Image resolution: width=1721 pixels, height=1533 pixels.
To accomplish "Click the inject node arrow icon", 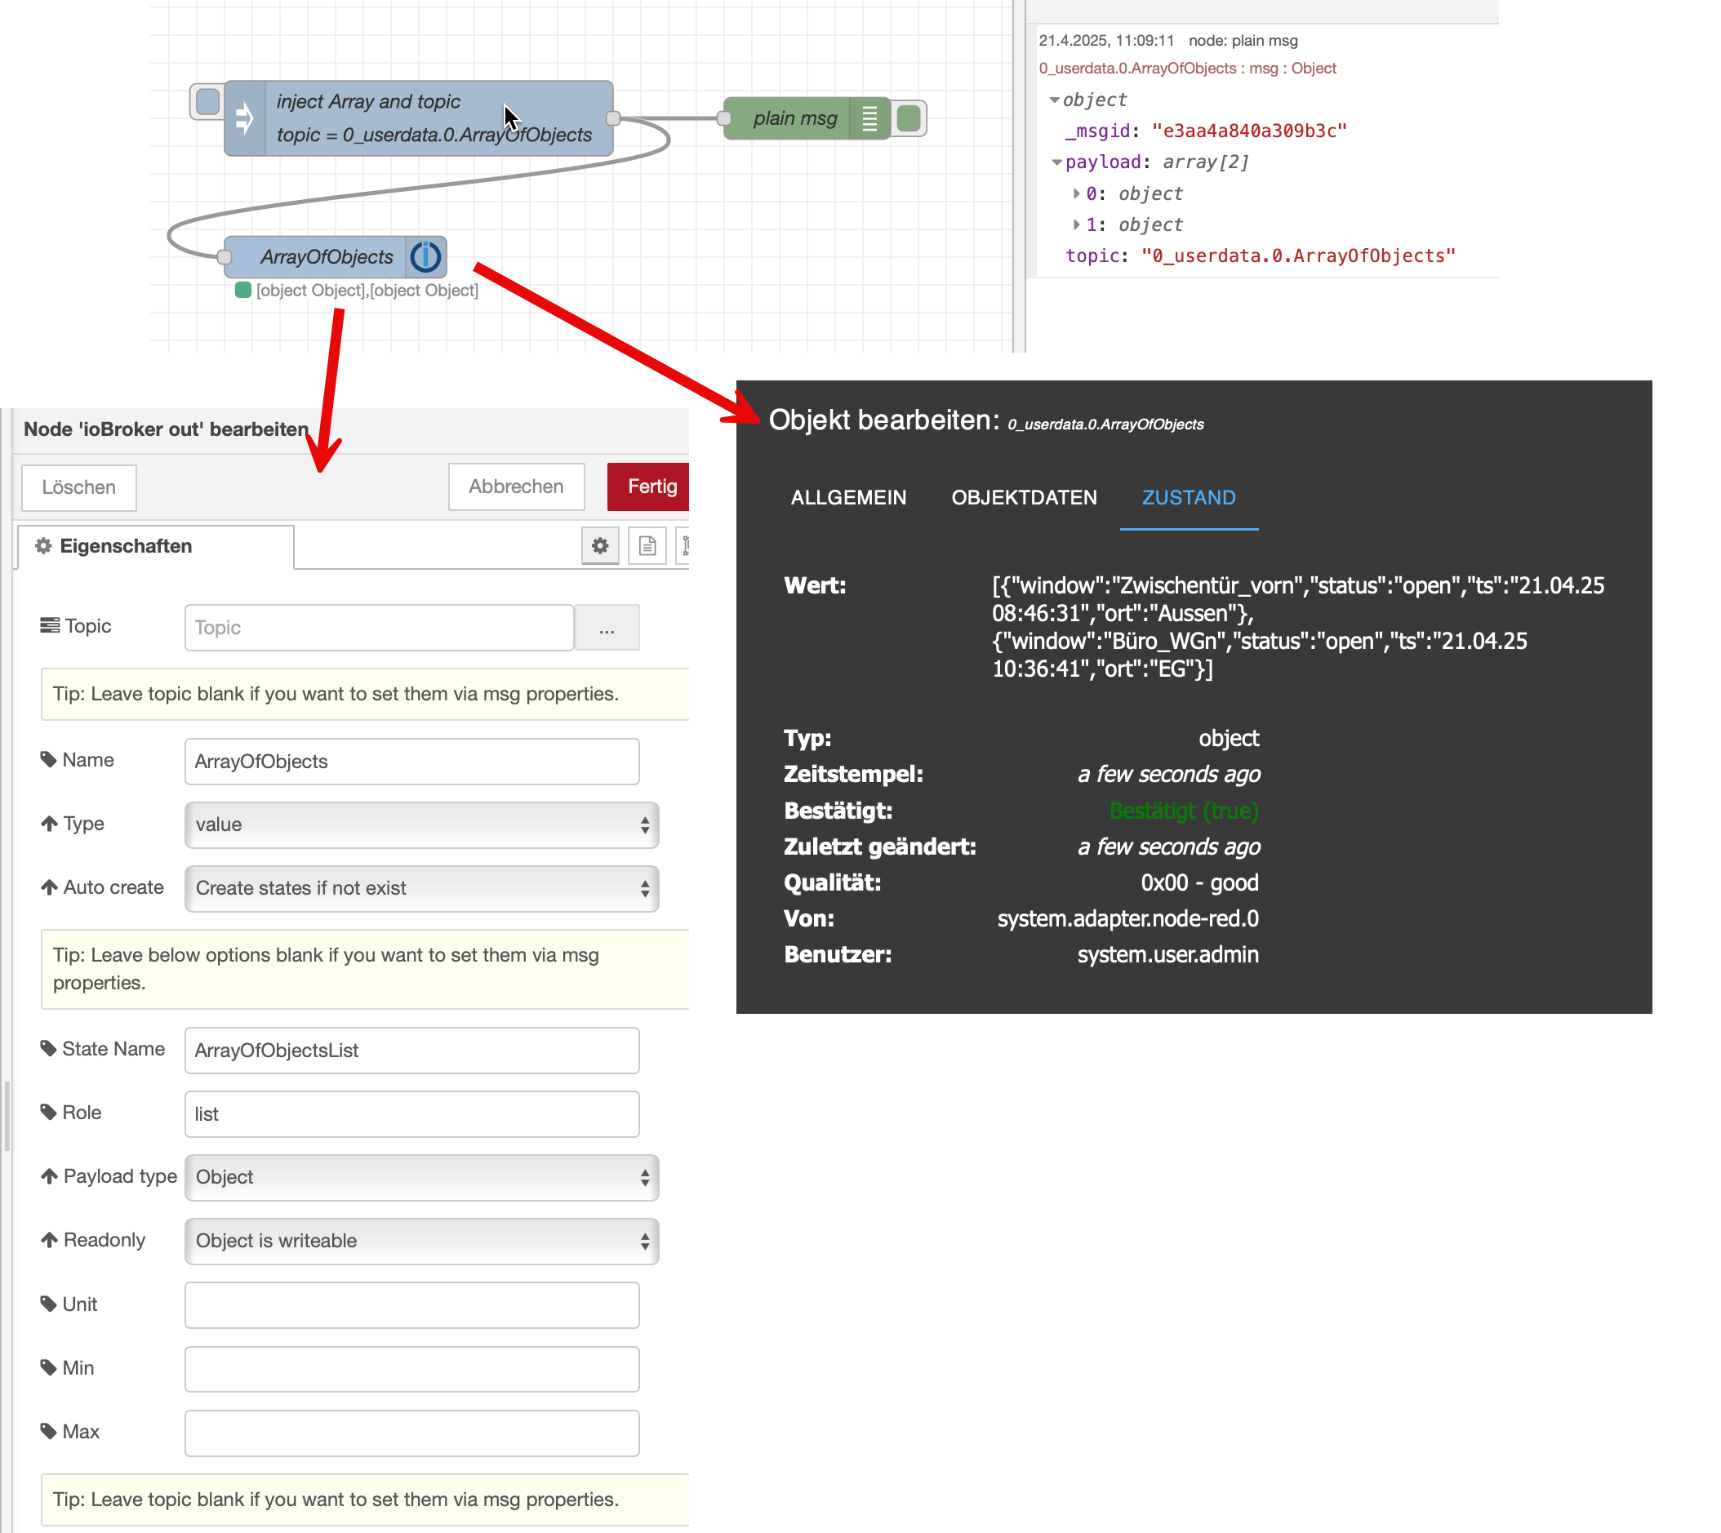I will [x=245, y=118].
